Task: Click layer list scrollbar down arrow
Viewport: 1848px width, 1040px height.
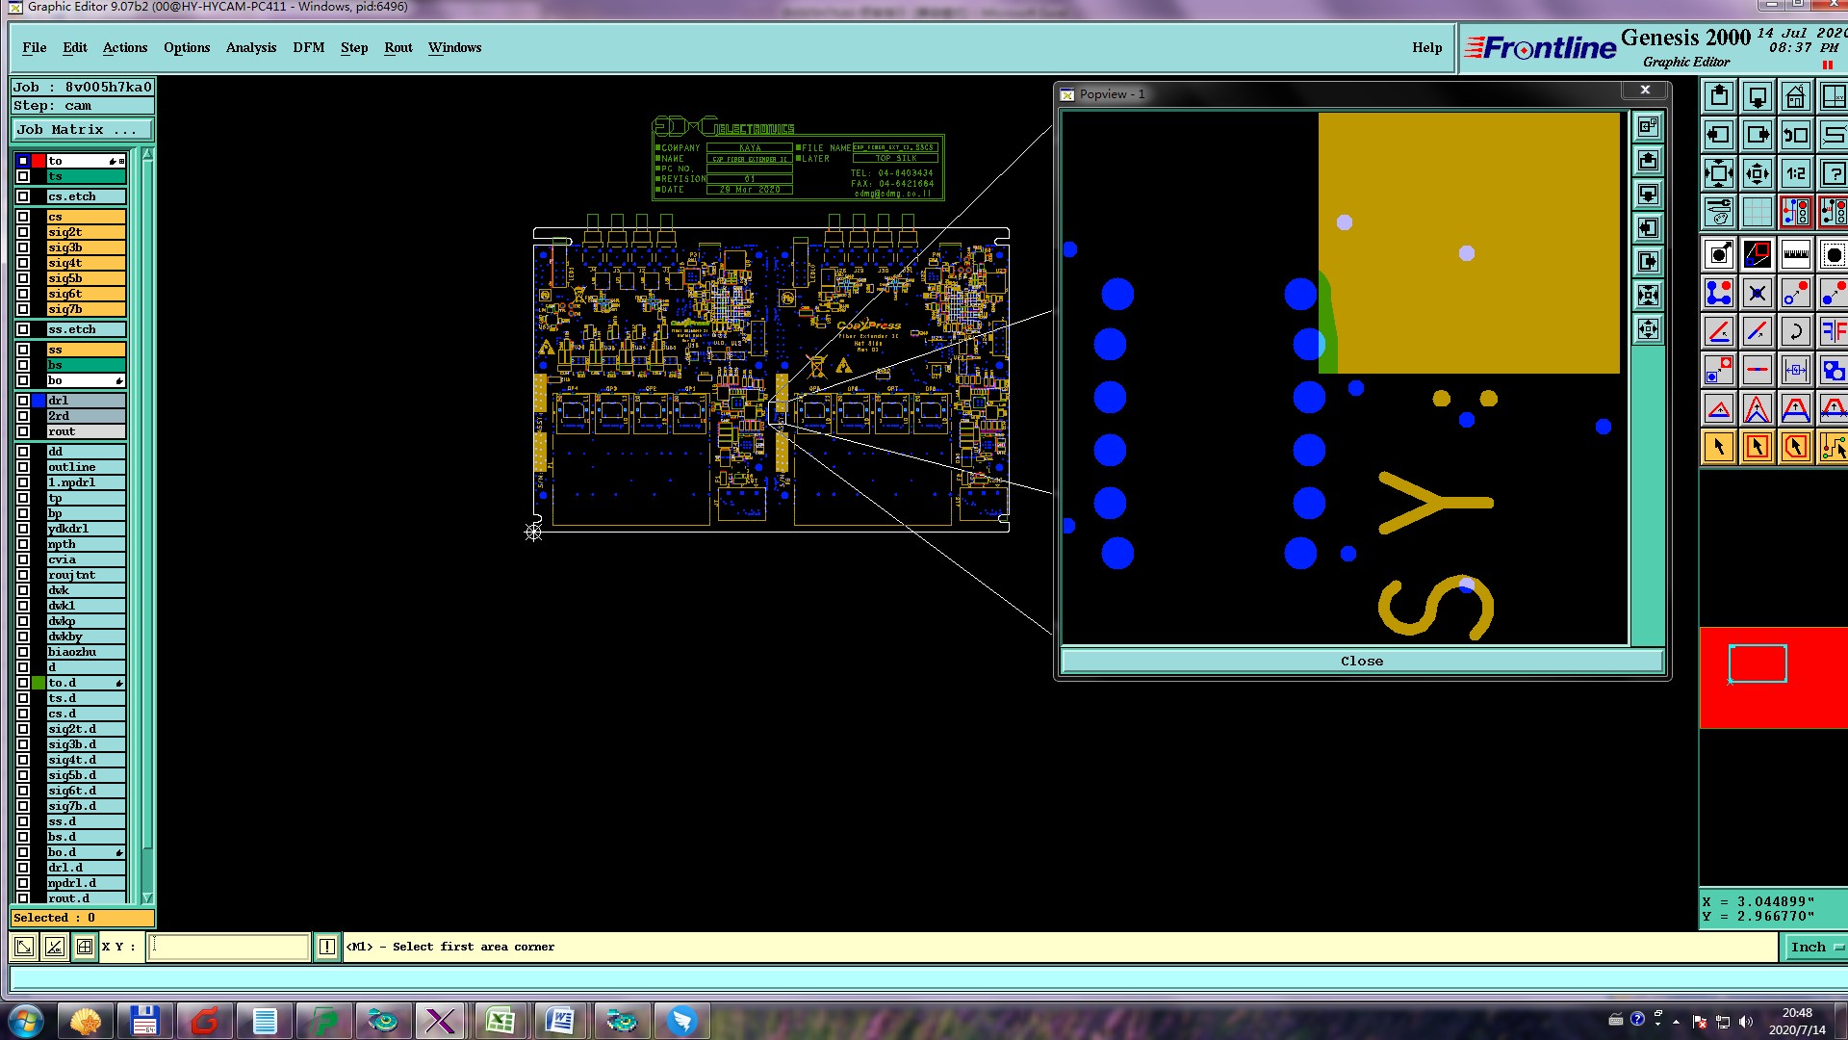Action: coord(147,897)
